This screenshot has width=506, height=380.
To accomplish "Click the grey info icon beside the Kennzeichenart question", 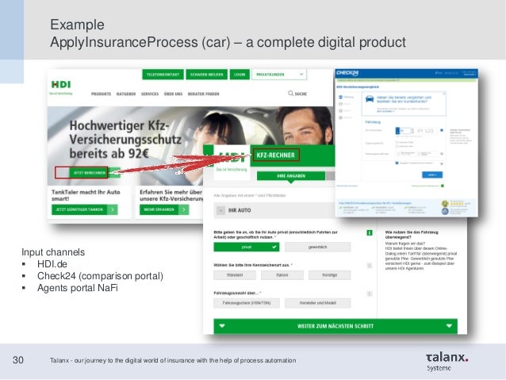I will click(x=370, y=266).
